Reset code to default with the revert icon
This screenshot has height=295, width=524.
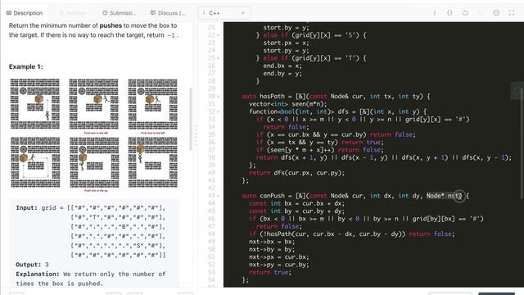pos(465,13)
